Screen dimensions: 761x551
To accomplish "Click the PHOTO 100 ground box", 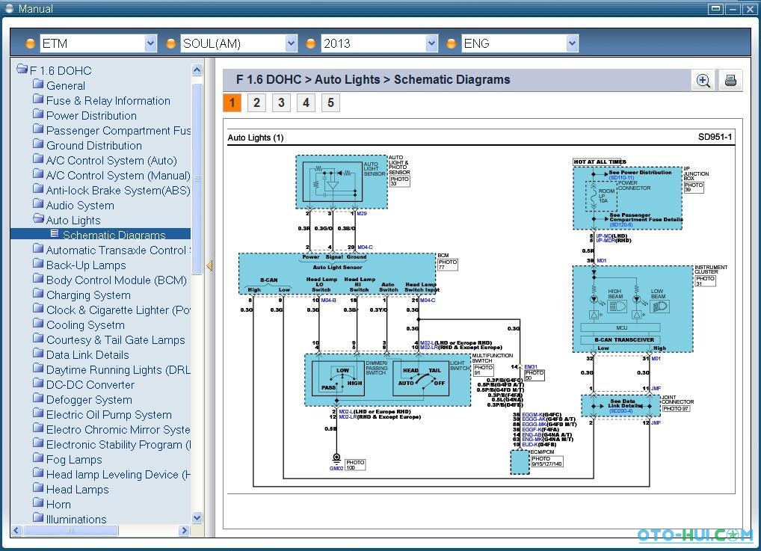I will (x=355, y=464).
